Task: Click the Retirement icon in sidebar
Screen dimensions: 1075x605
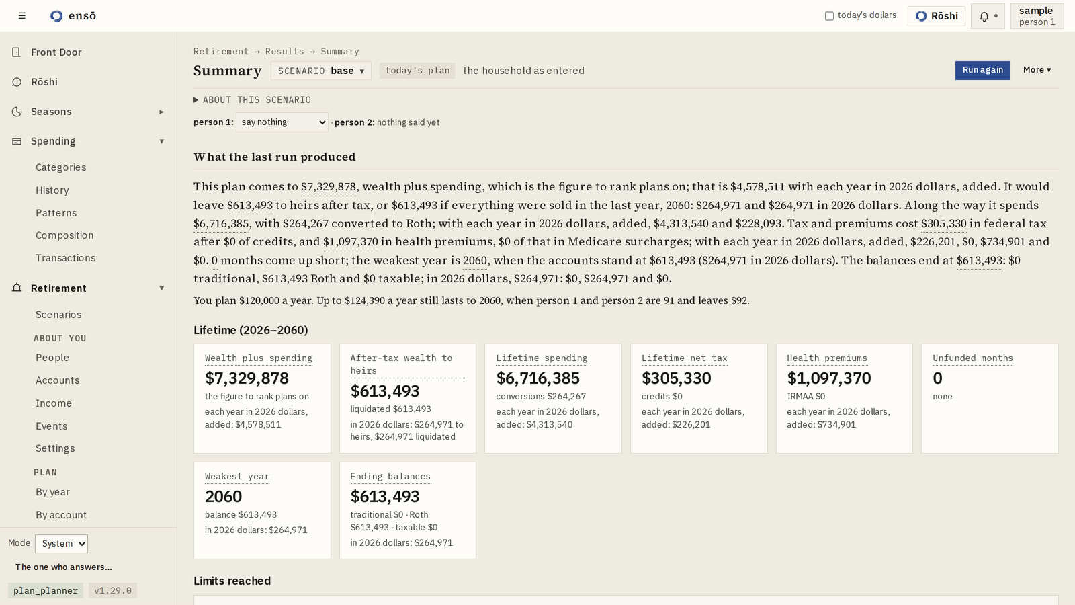Action: coord(17,288)
